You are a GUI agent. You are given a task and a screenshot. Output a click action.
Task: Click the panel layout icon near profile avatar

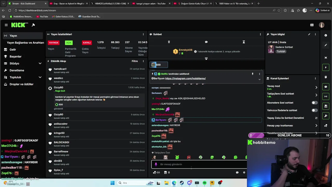312,25
